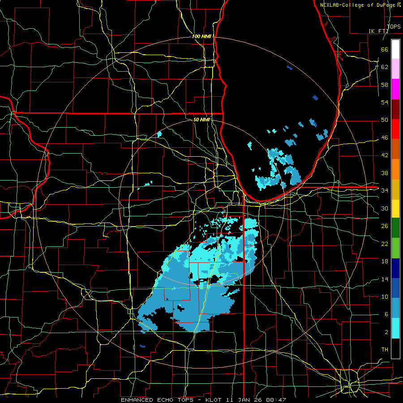Click the black TH swatch in the legend
This screenshot has width=403, height=403.
395,348
